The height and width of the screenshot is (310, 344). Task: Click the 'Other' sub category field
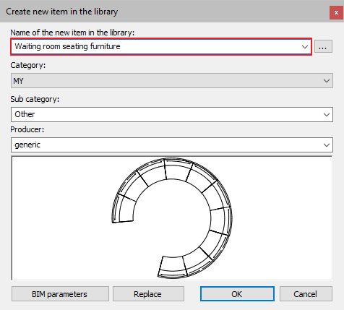[172, 114]
